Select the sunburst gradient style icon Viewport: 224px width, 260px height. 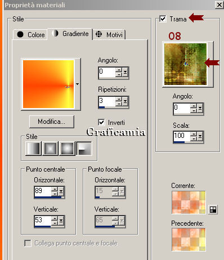[67, 149]
